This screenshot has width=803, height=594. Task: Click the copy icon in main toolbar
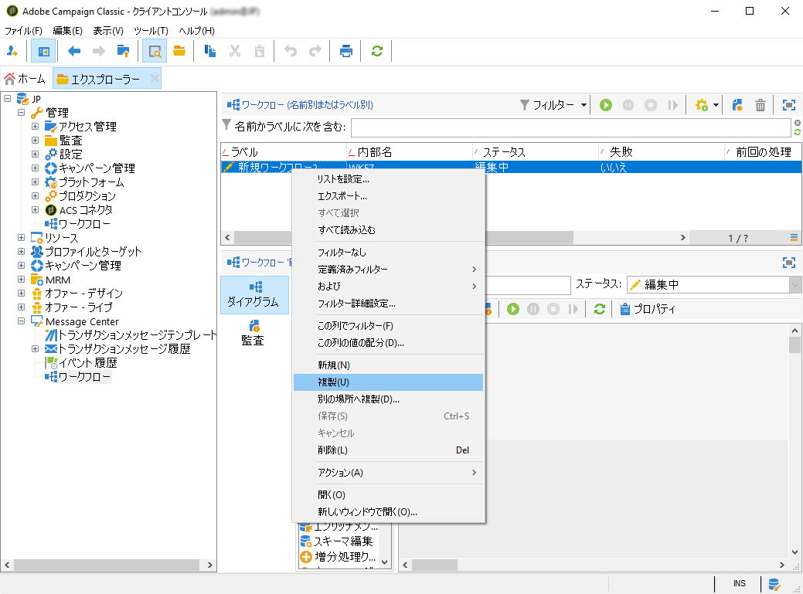210,51
